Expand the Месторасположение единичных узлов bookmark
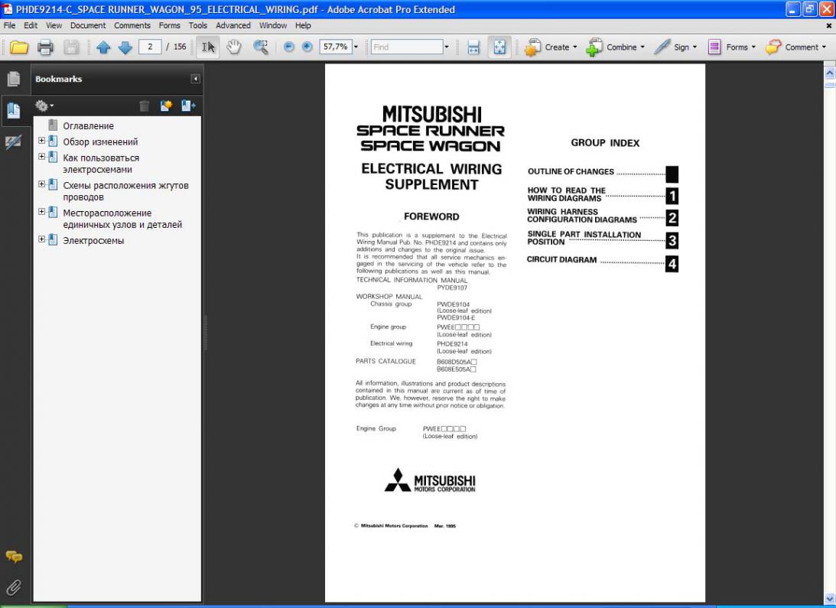 (41, 212)
